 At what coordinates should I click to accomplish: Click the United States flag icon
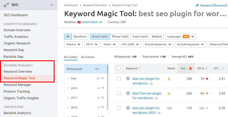[79, 22]
